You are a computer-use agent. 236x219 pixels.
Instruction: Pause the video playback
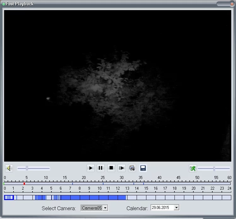coord(101,168)
